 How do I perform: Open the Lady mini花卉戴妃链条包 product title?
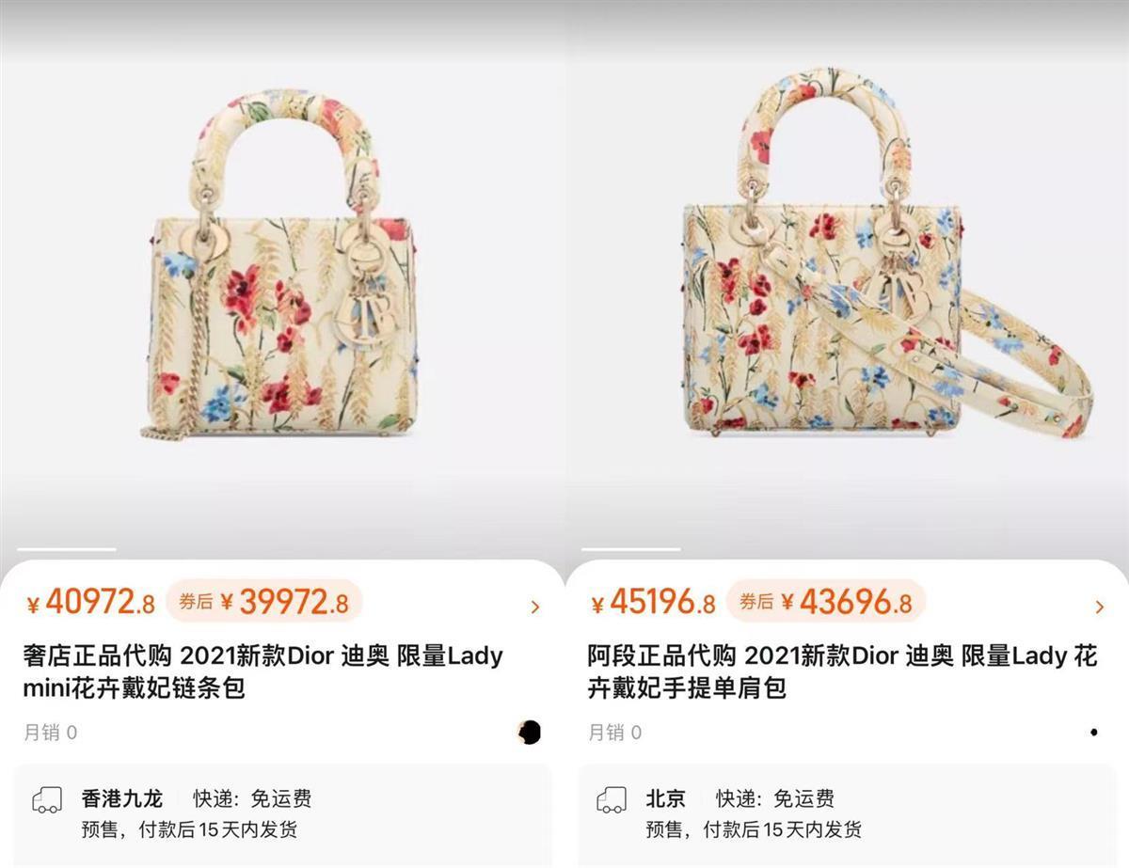point(262,671)
